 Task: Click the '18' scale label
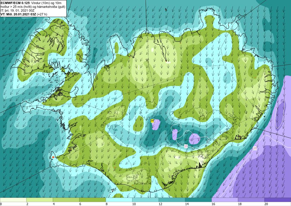click(239, 204)
